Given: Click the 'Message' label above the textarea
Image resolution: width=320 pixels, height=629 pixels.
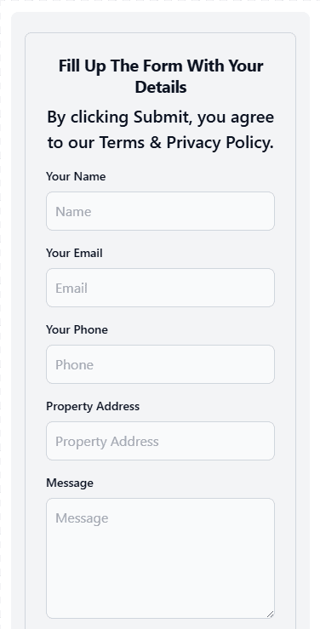Looking at the screenshot, I should pos(70,483).
